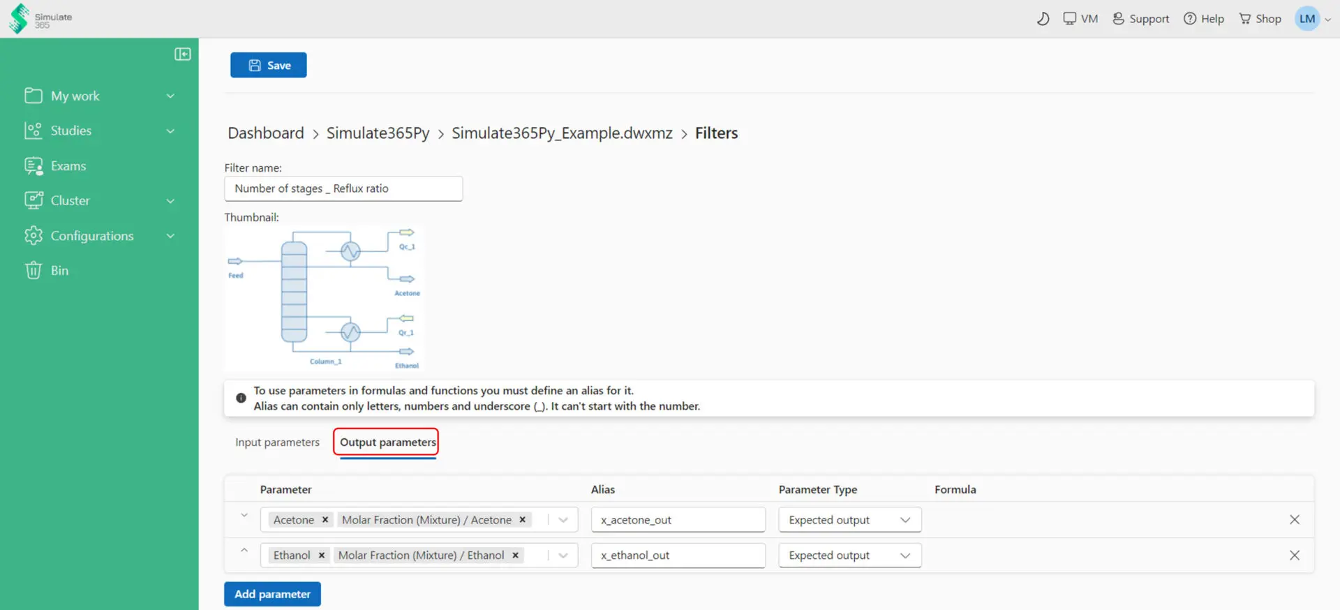Switch to the Input parameters tab
The image size is (1340, 610).
coord(277,442)
